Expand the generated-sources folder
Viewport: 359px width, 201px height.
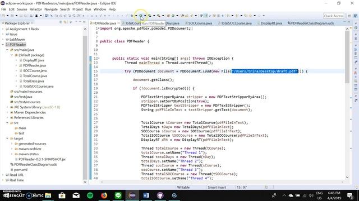tap(12, 144)
